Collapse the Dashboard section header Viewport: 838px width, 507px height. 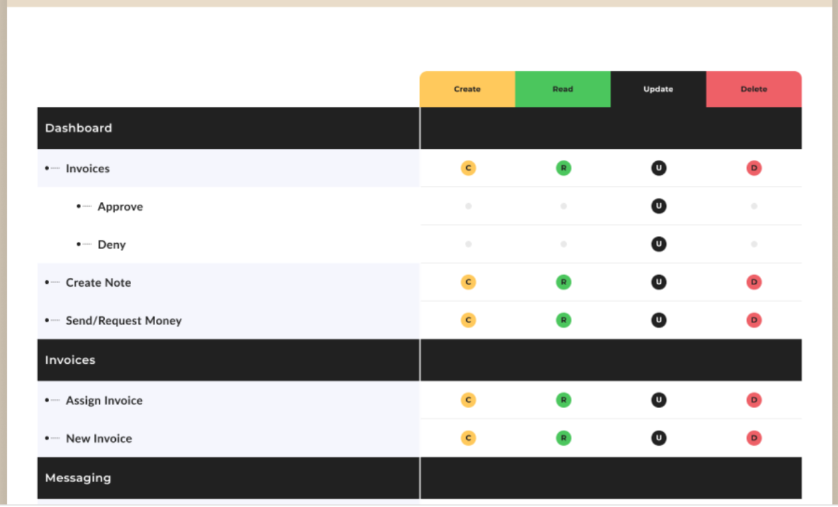[x=79, y=128]
